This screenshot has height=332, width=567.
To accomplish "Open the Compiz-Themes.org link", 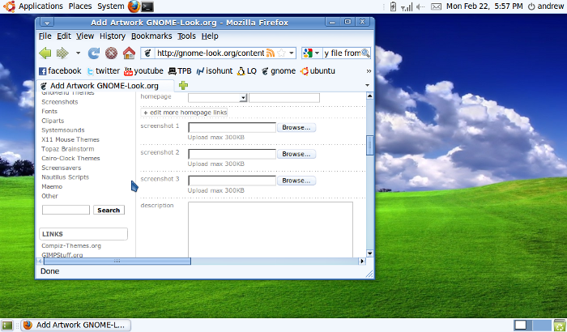I will (71, 246).
